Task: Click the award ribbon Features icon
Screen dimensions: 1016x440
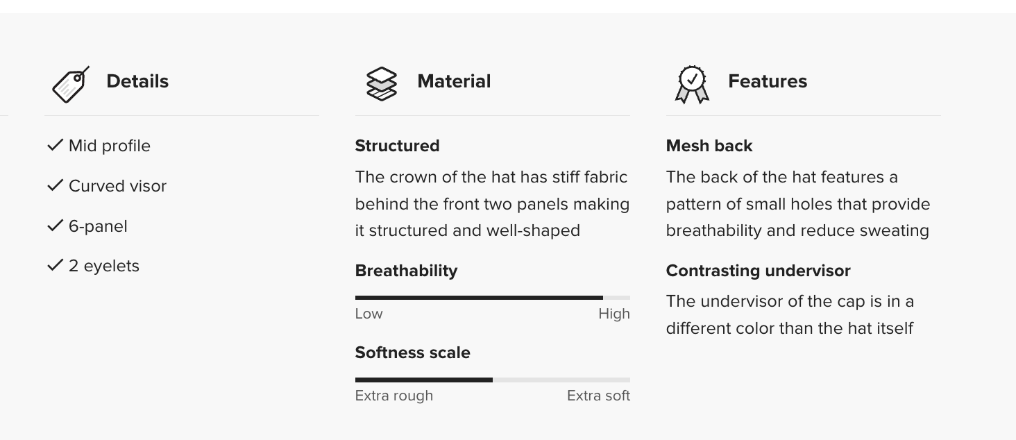Action: [692, 85]
